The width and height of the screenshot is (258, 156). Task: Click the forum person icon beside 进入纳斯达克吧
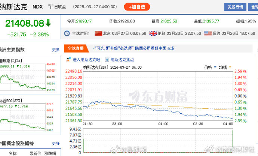pos(68,59)
